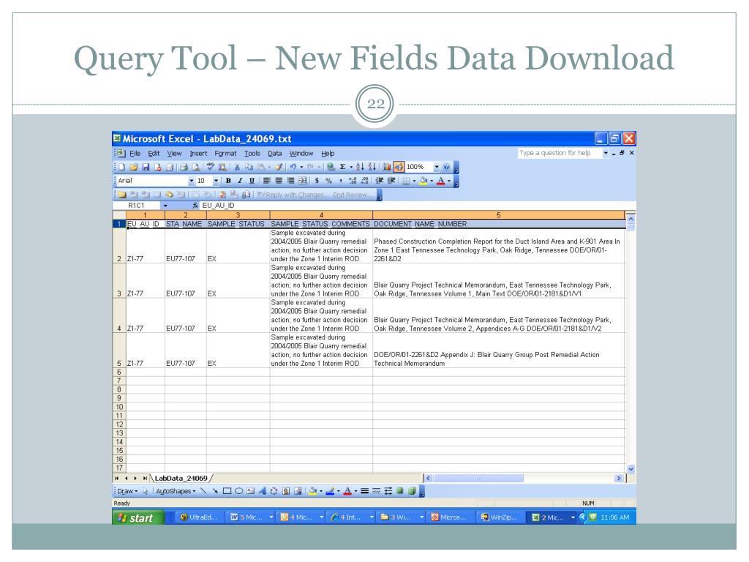This screenshot has width=749, height=562.
Task: Click the Line Color swatch on Drawing toolbar
Action: tap(330, 491)
